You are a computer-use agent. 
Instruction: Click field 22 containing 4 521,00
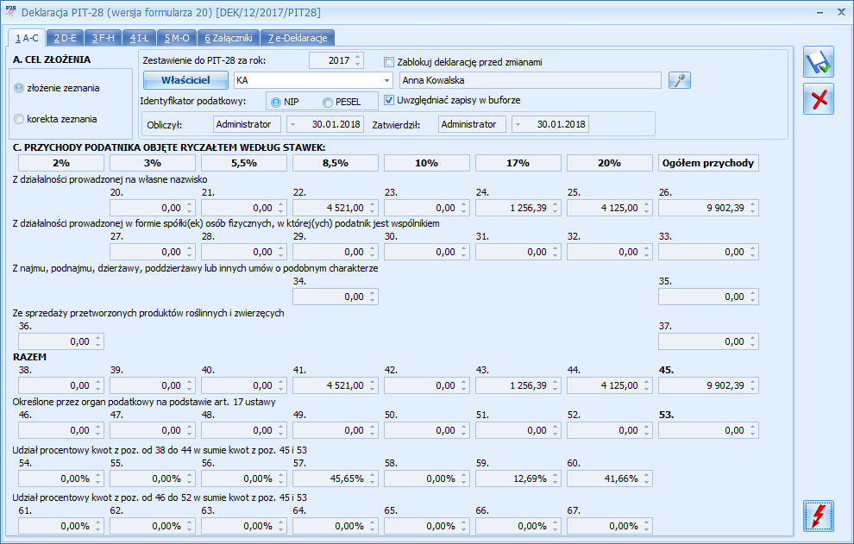pyautogui.click(x=333, y=208)
